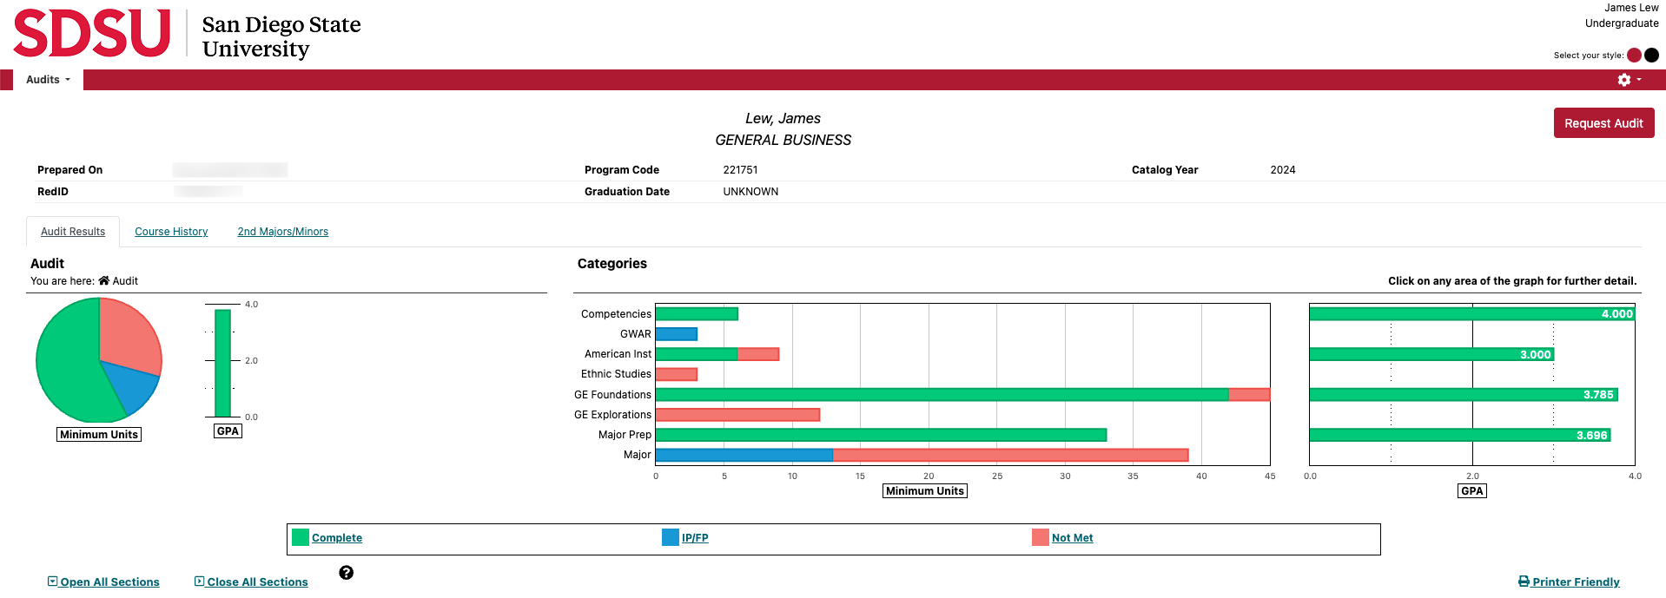1666x598 pixels.
Task: Click the James Lew user name
Action: point(1631,8)
